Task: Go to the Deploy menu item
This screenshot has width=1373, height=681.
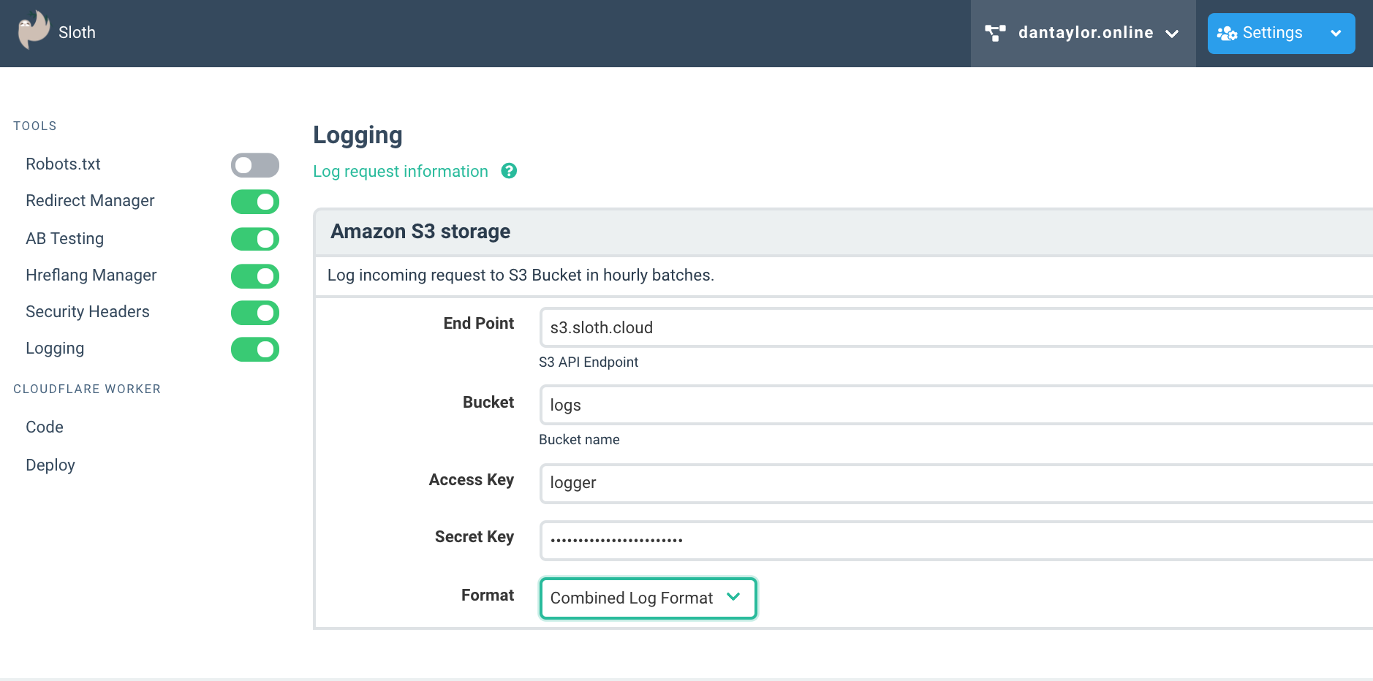Action: pyautogui.click(x=50, y=465)
